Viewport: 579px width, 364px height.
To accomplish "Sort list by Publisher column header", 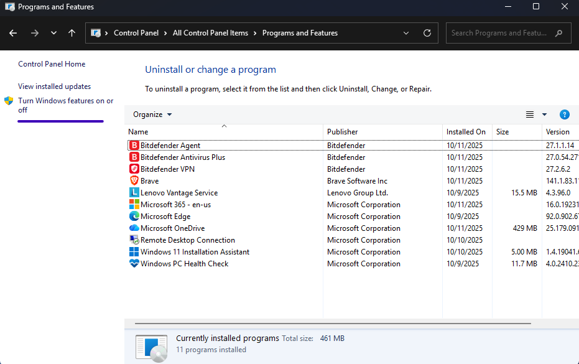I will [343, 132].
